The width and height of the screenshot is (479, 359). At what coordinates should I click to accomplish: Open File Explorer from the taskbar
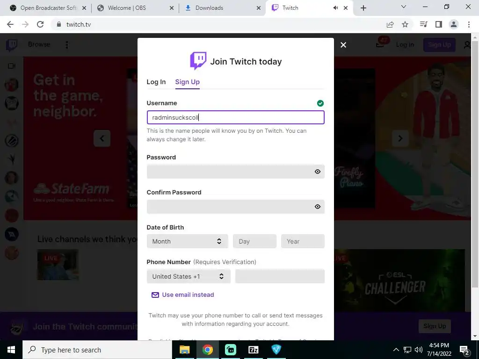(x=184, y=350)
